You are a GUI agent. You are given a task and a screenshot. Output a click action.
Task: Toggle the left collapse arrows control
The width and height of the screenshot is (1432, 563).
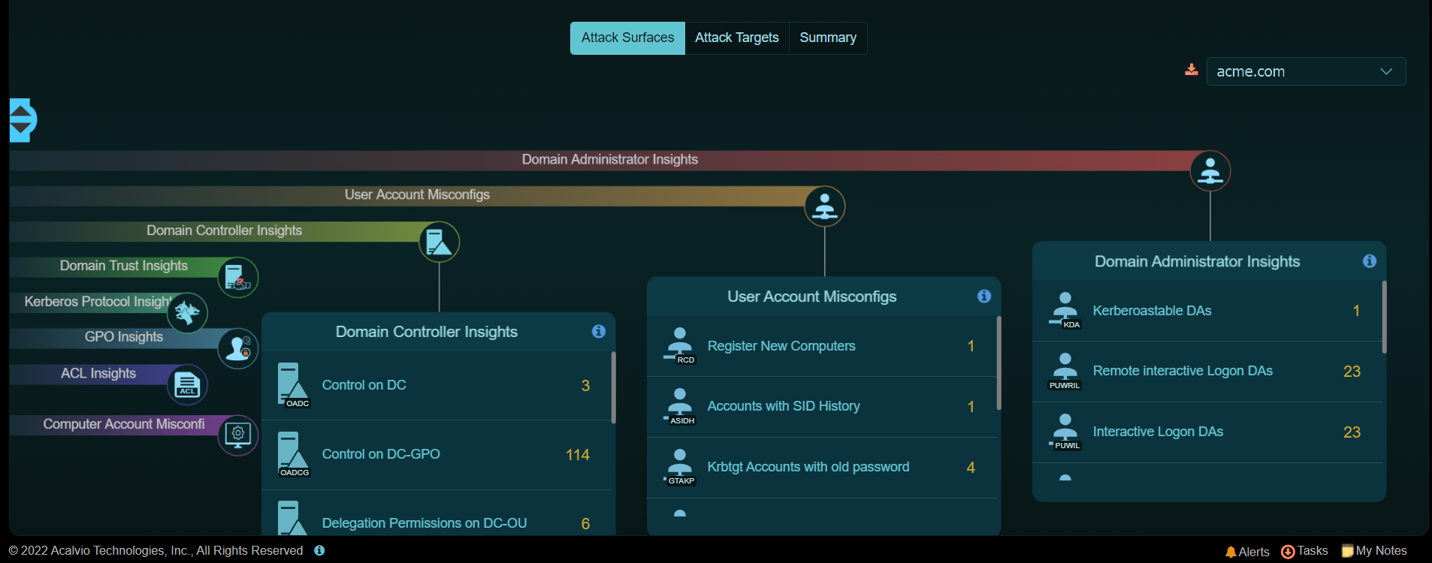tap(21, 120)
